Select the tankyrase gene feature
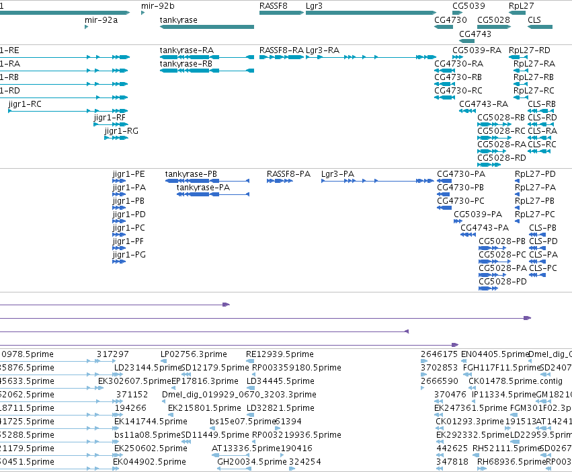Viewport: 572px width, 472px height. coord(207,27)
